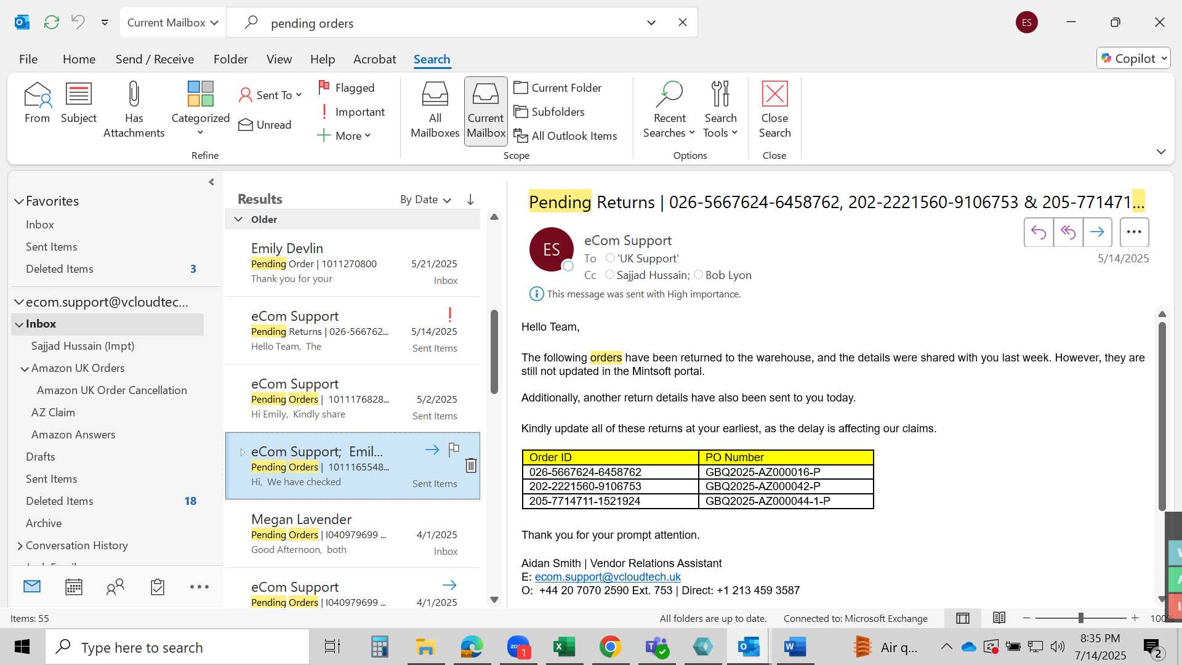Viewport: 1182px width, 665px height.
Task: Click zoom in plus button
Action: tap(1135, 618)
